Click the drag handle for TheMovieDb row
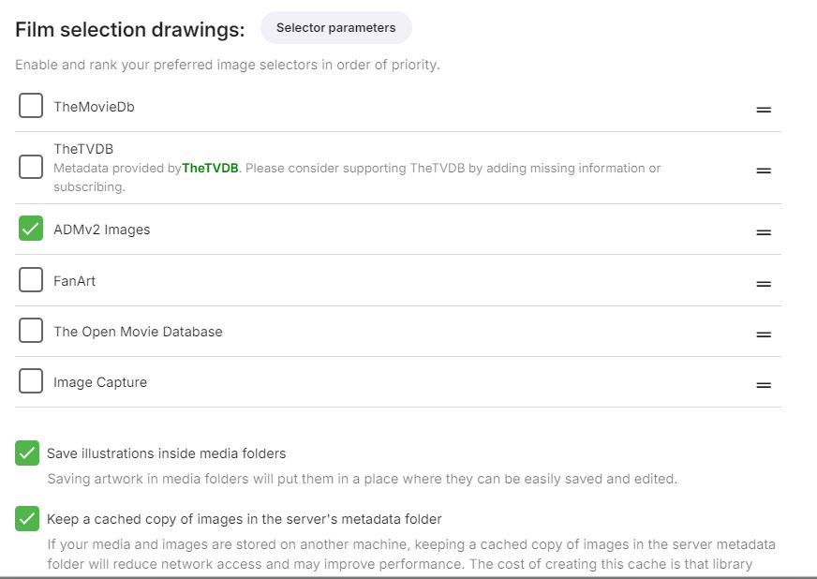The width and height of the screenshot is (817, 579). click(764, 110)
